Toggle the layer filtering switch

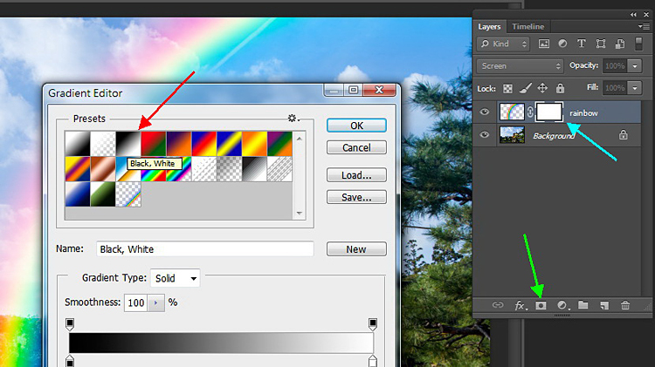point(638,44)
